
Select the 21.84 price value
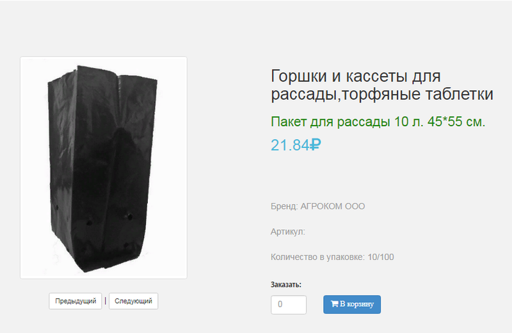(x=290, y=145)
